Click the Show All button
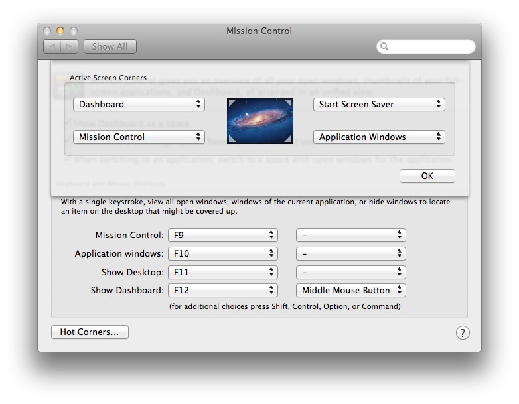The image size is (519, 404). click(110, 46)
